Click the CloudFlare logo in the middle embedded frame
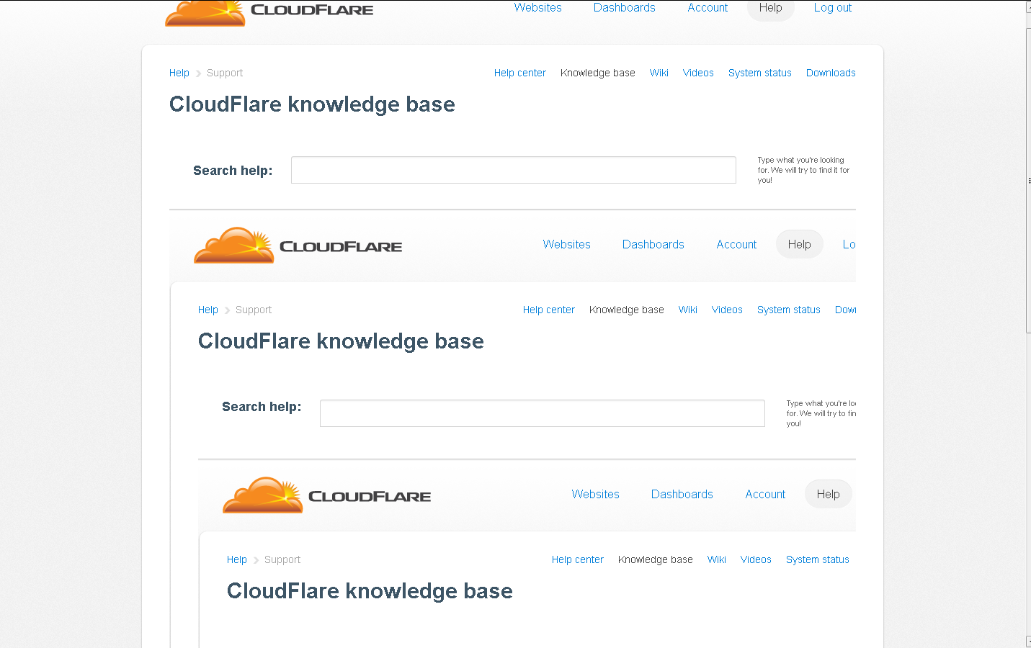1031x648 pixels. click(x=298, y=246)
